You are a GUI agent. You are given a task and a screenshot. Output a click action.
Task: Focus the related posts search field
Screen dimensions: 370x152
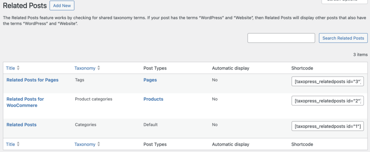point(281,38)
